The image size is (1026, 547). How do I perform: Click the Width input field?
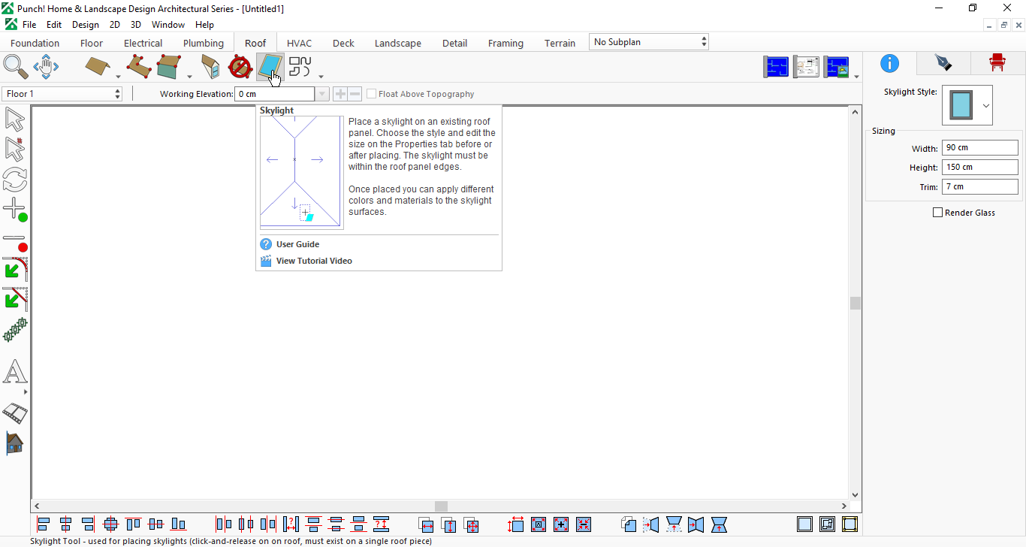(x=980, y=148)
